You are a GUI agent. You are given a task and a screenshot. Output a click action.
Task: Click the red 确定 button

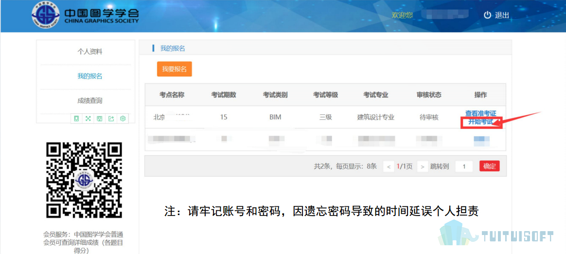490,166
